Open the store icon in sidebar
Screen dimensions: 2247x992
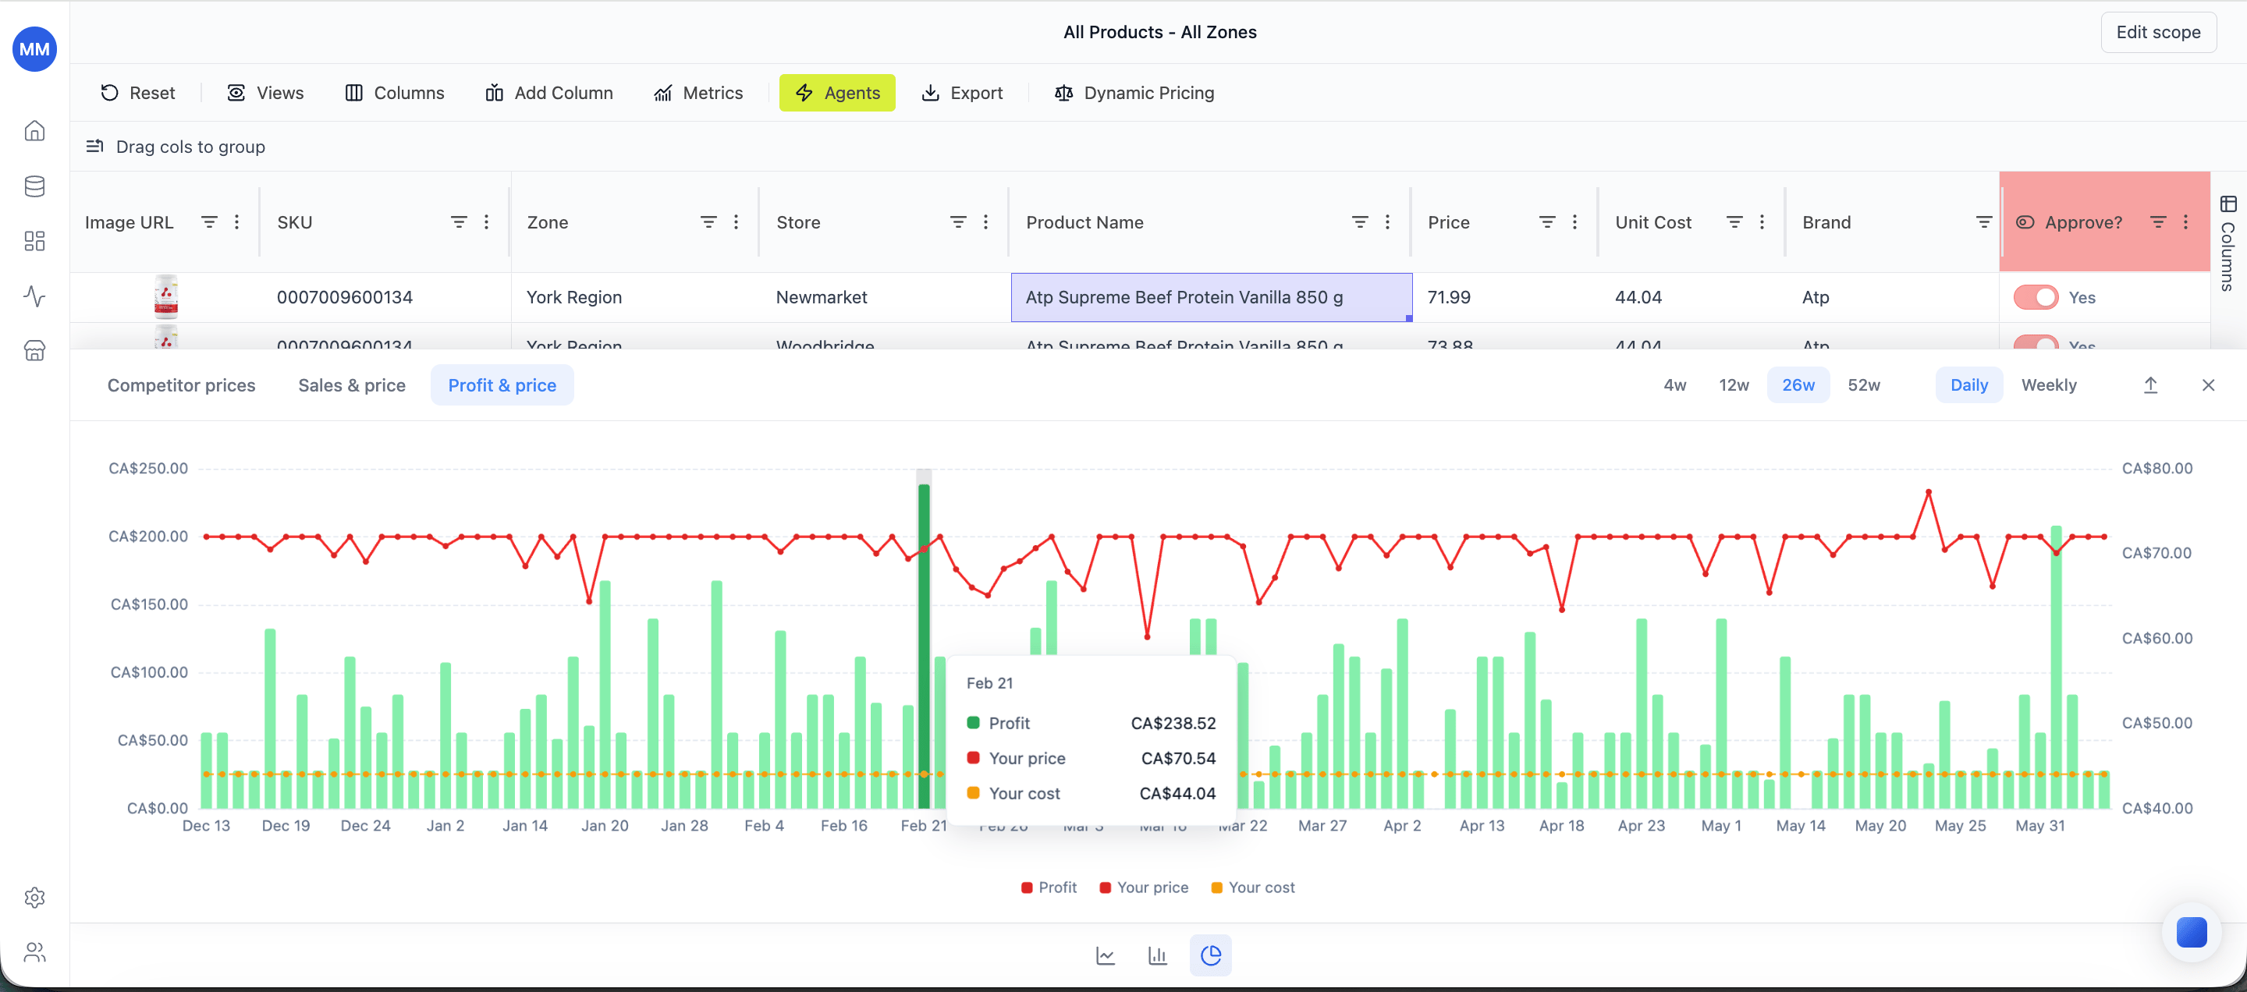[35, 350]
